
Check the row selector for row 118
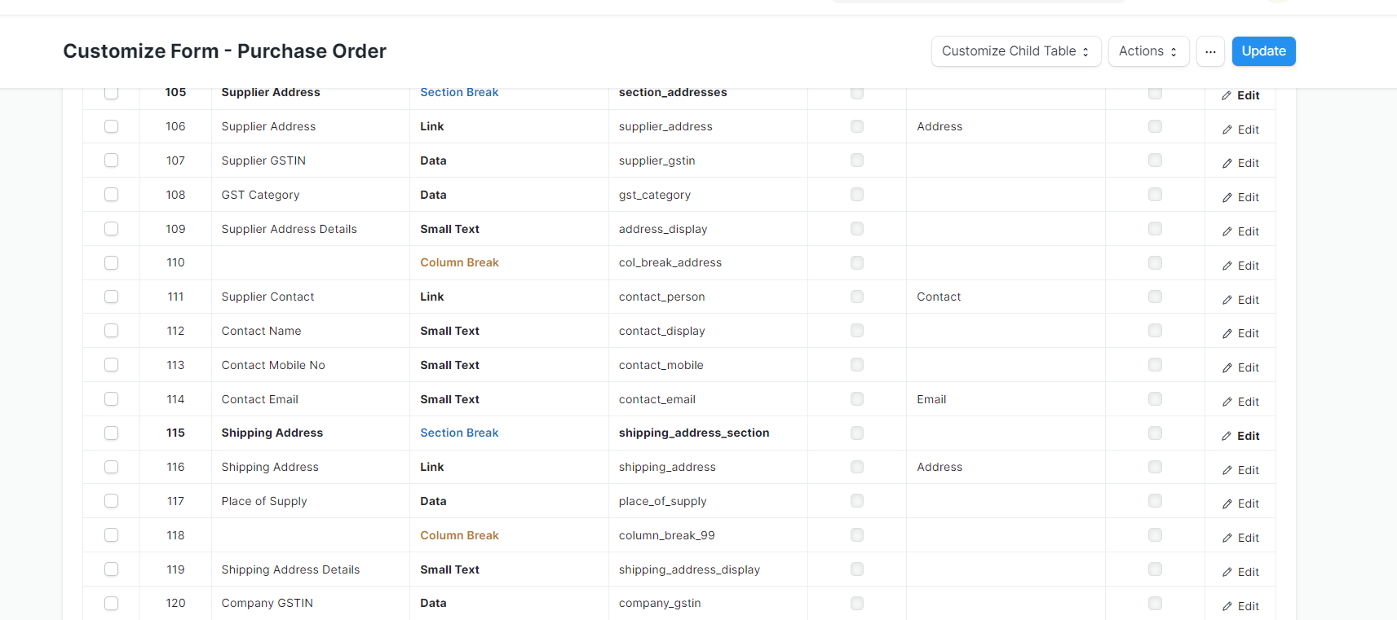112,535
